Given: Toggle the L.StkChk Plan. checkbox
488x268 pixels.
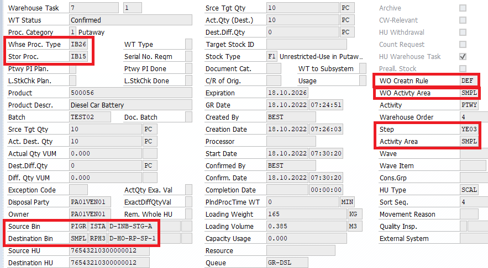Looking at the screenshot, I should tap(72, 81).
